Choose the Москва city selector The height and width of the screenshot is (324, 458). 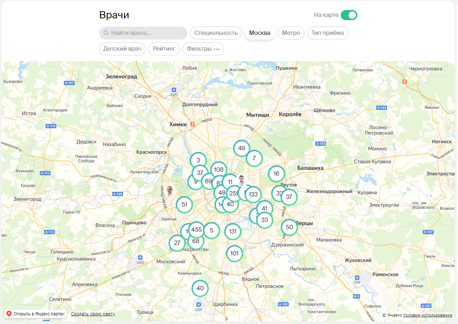coord(260,33)
